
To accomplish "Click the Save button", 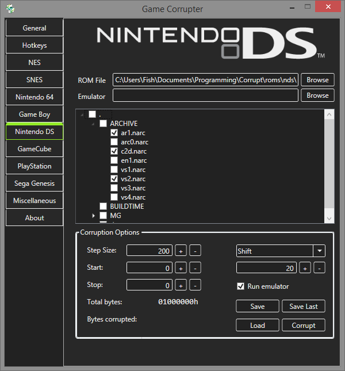I will [x=258, y=306].
